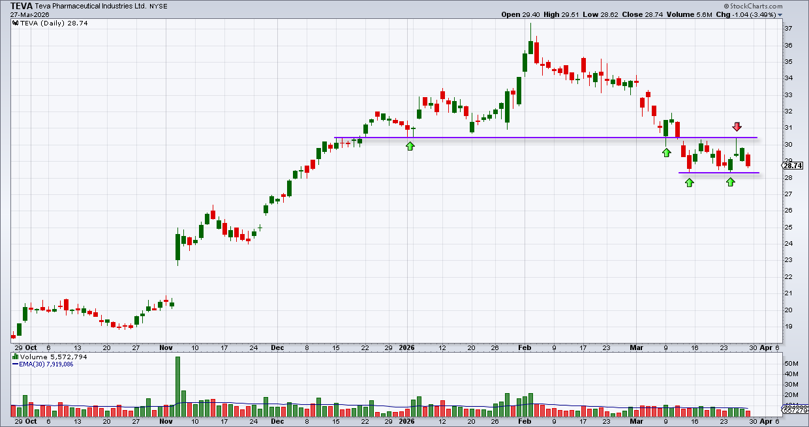Screen dimensions: 809x427
Task: Click the EMA(30) 7,919,086 legend text
Action: pos(47,364)
